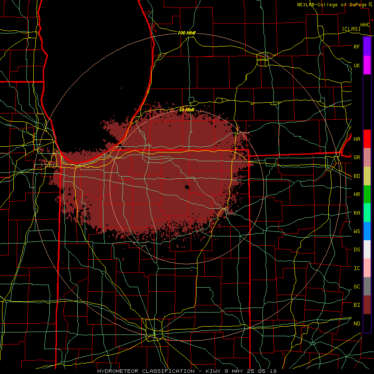Click the RF legend label
The width and height of the screenshot is (374, 374).
(357, 47)
